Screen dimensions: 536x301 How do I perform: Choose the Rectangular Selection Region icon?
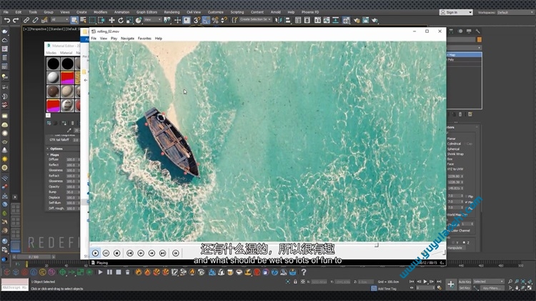click(92, 21)
